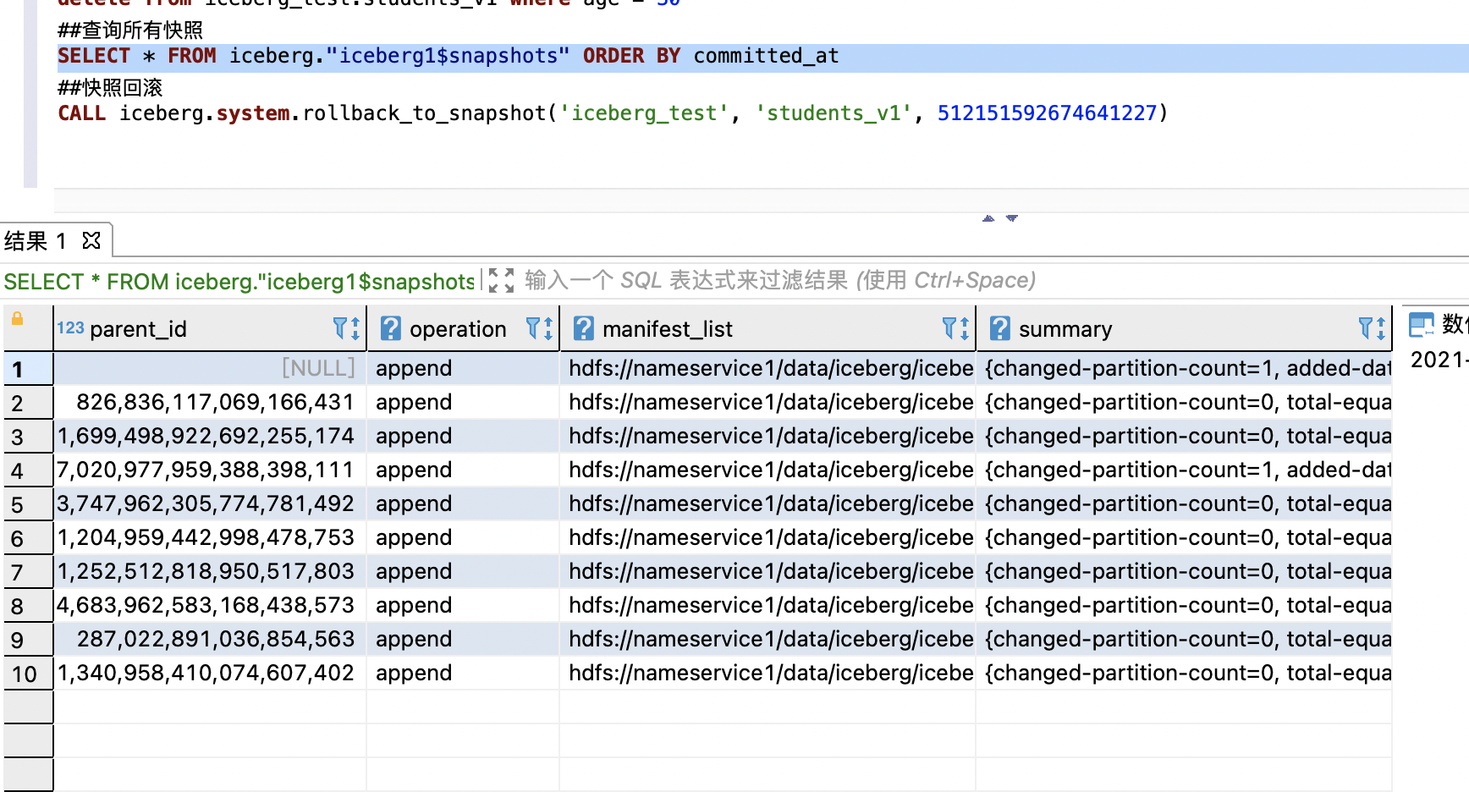
Task: Click the lock icon in table corner
Action: pyautogui.click(x=17, y=319)
